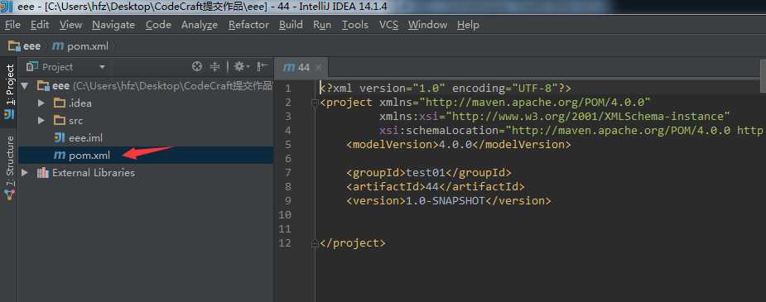766x302 pixels.
Task: Open the Build menu
Action: (x=291, y=24)
